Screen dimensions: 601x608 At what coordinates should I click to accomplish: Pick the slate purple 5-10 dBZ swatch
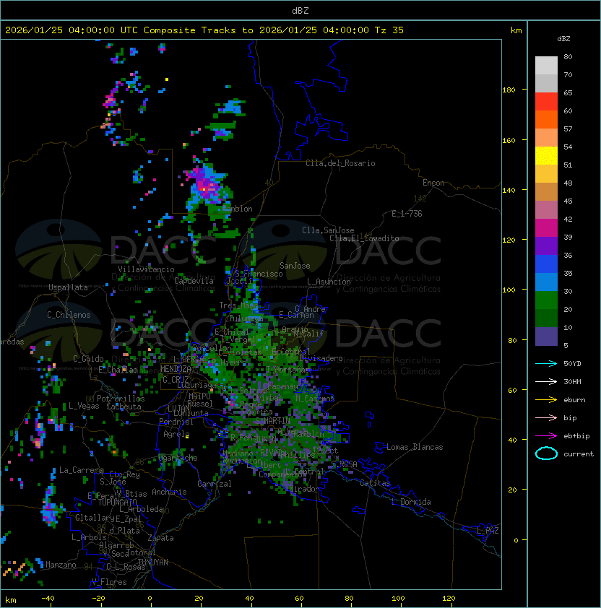coord(546,336)
